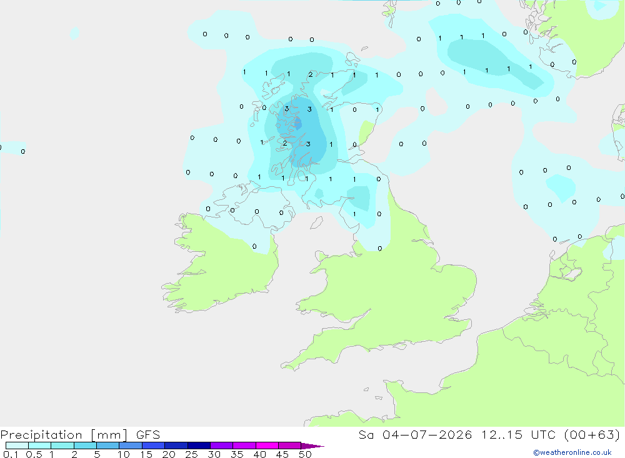This screenshot has height=458, width=625.
Task: Click the 'Sa 04-07-2026' date text
Action: tap(415, 434)
